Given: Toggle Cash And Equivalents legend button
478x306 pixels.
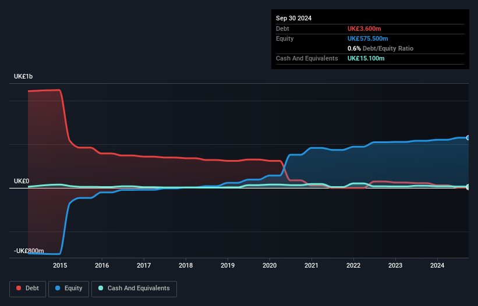Looking at the screenshot, I should [134, 289].
